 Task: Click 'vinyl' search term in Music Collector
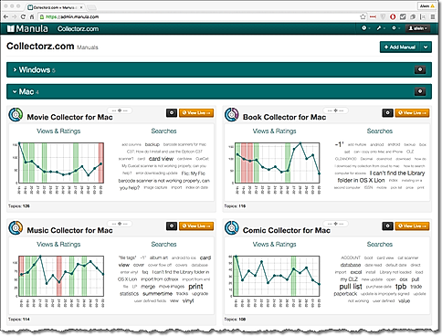188,300
